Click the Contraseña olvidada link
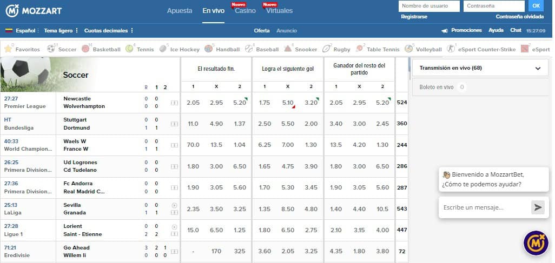Screen dimensions: 555x263 coord(520,17)
